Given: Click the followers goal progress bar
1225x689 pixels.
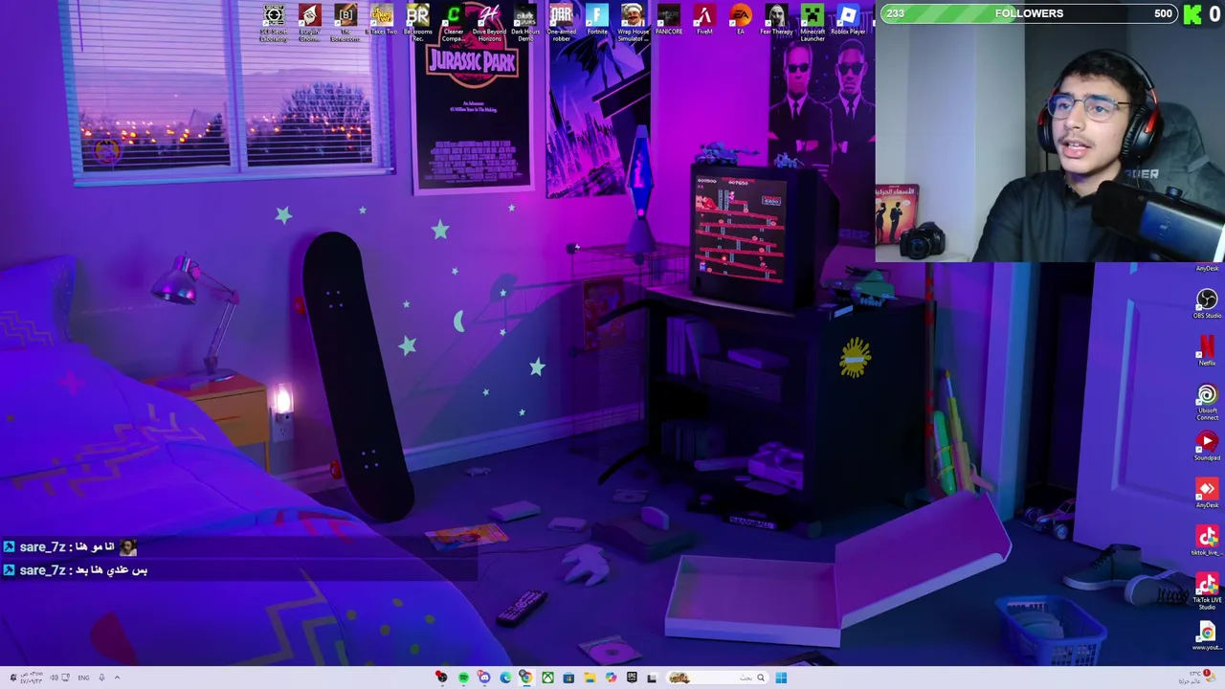Looking at the screenshot, I should click(x=1029, y=13).
